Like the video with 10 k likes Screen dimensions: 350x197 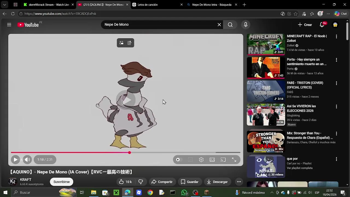[126, 182]
